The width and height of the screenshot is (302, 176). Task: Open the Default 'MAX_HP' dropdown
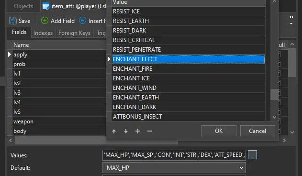click(x=174, y=168)
